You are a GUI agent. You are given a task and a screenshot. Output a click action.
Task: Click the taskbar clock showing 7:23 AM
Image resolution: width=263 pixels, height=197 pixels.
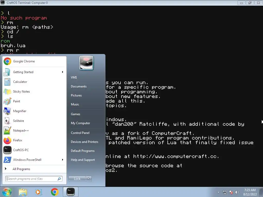click(250, 192)
